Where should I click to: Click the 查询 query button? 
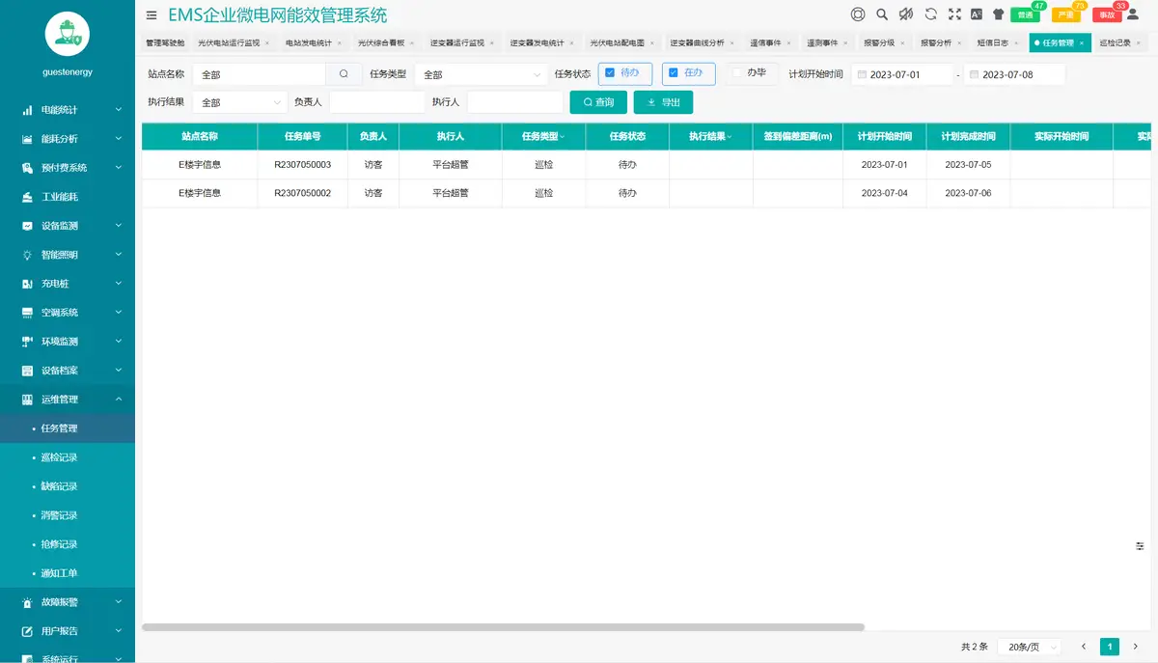tap(597, 101)
